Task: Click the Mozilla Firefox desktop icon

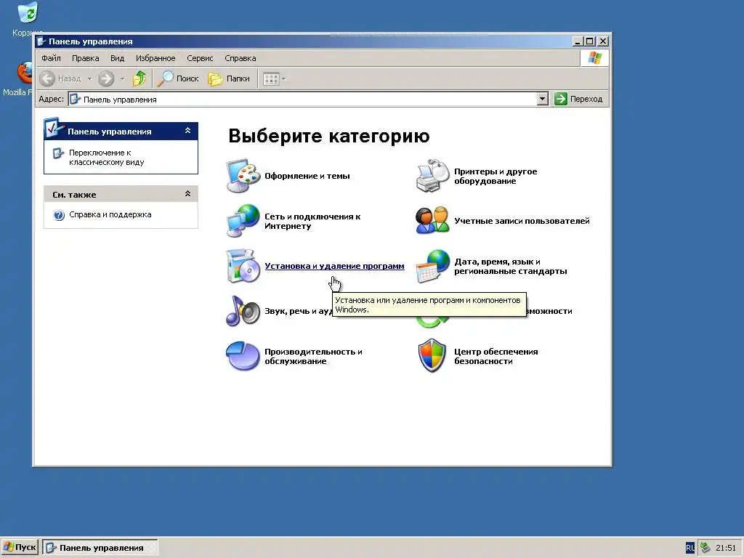Action: (x=25, y=73)
